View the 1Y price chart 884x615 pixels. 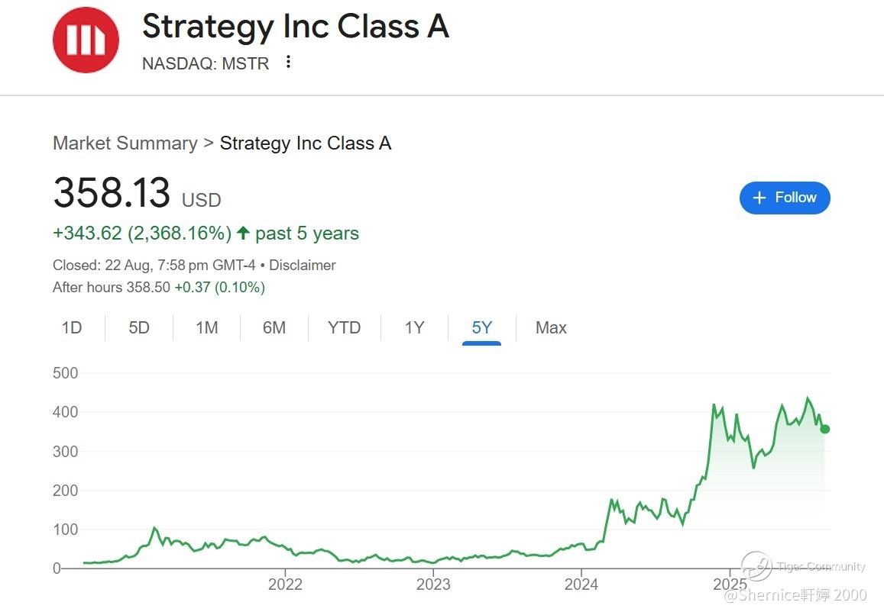tap(414, 328)
